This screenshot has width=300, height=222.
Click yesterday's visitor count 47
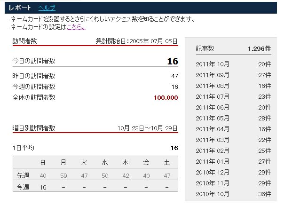pos(174,76)
